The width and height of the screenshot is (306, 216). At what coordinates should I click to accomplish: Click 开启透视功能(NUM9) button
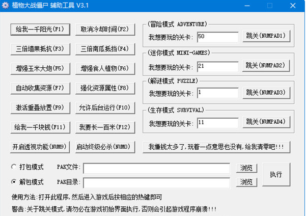coord(40,147)
